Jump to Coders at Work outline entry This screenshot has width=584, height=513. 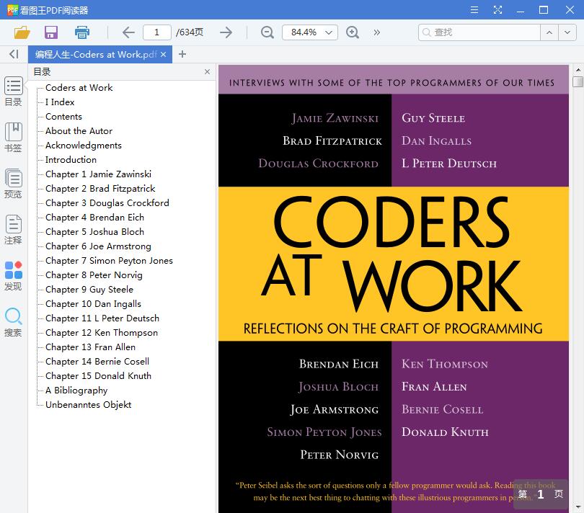click(x=79, y=88)
